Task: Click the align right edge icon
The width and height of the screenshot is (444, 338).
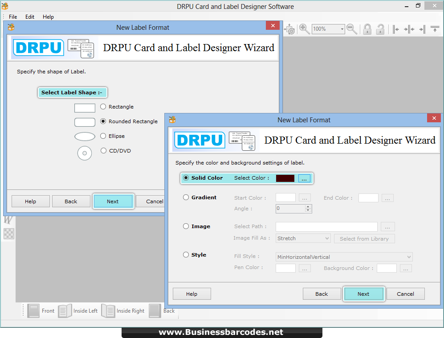Action: coord(422,29)
